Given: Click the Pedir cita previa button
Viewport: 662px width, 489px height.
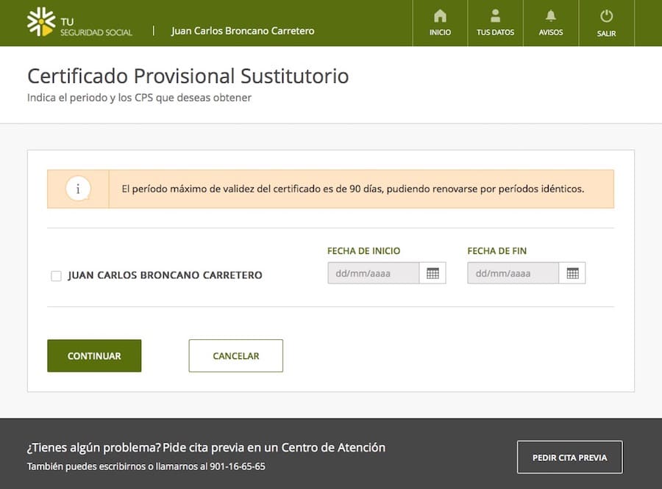Looking at the screenshot, I should (x=569, y=457).
